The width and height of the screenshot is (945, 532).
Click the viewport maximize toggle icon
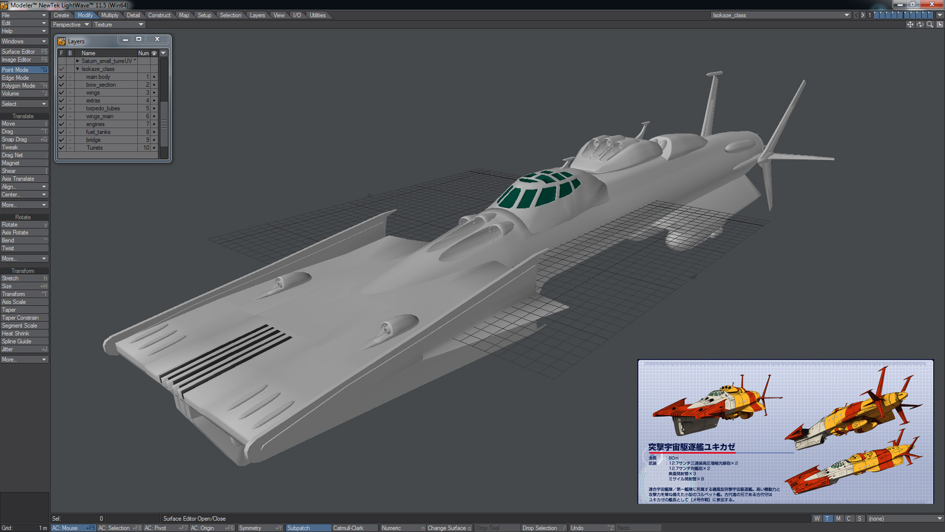939,24
